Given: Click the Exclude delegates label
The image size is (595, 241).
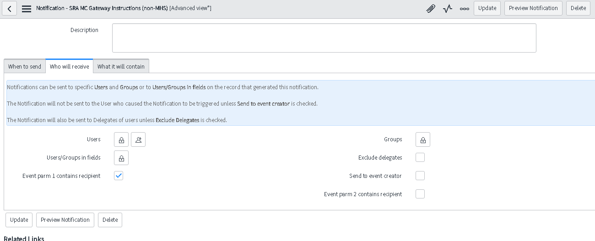Looking at the screenshot, I should click(380, 157).
